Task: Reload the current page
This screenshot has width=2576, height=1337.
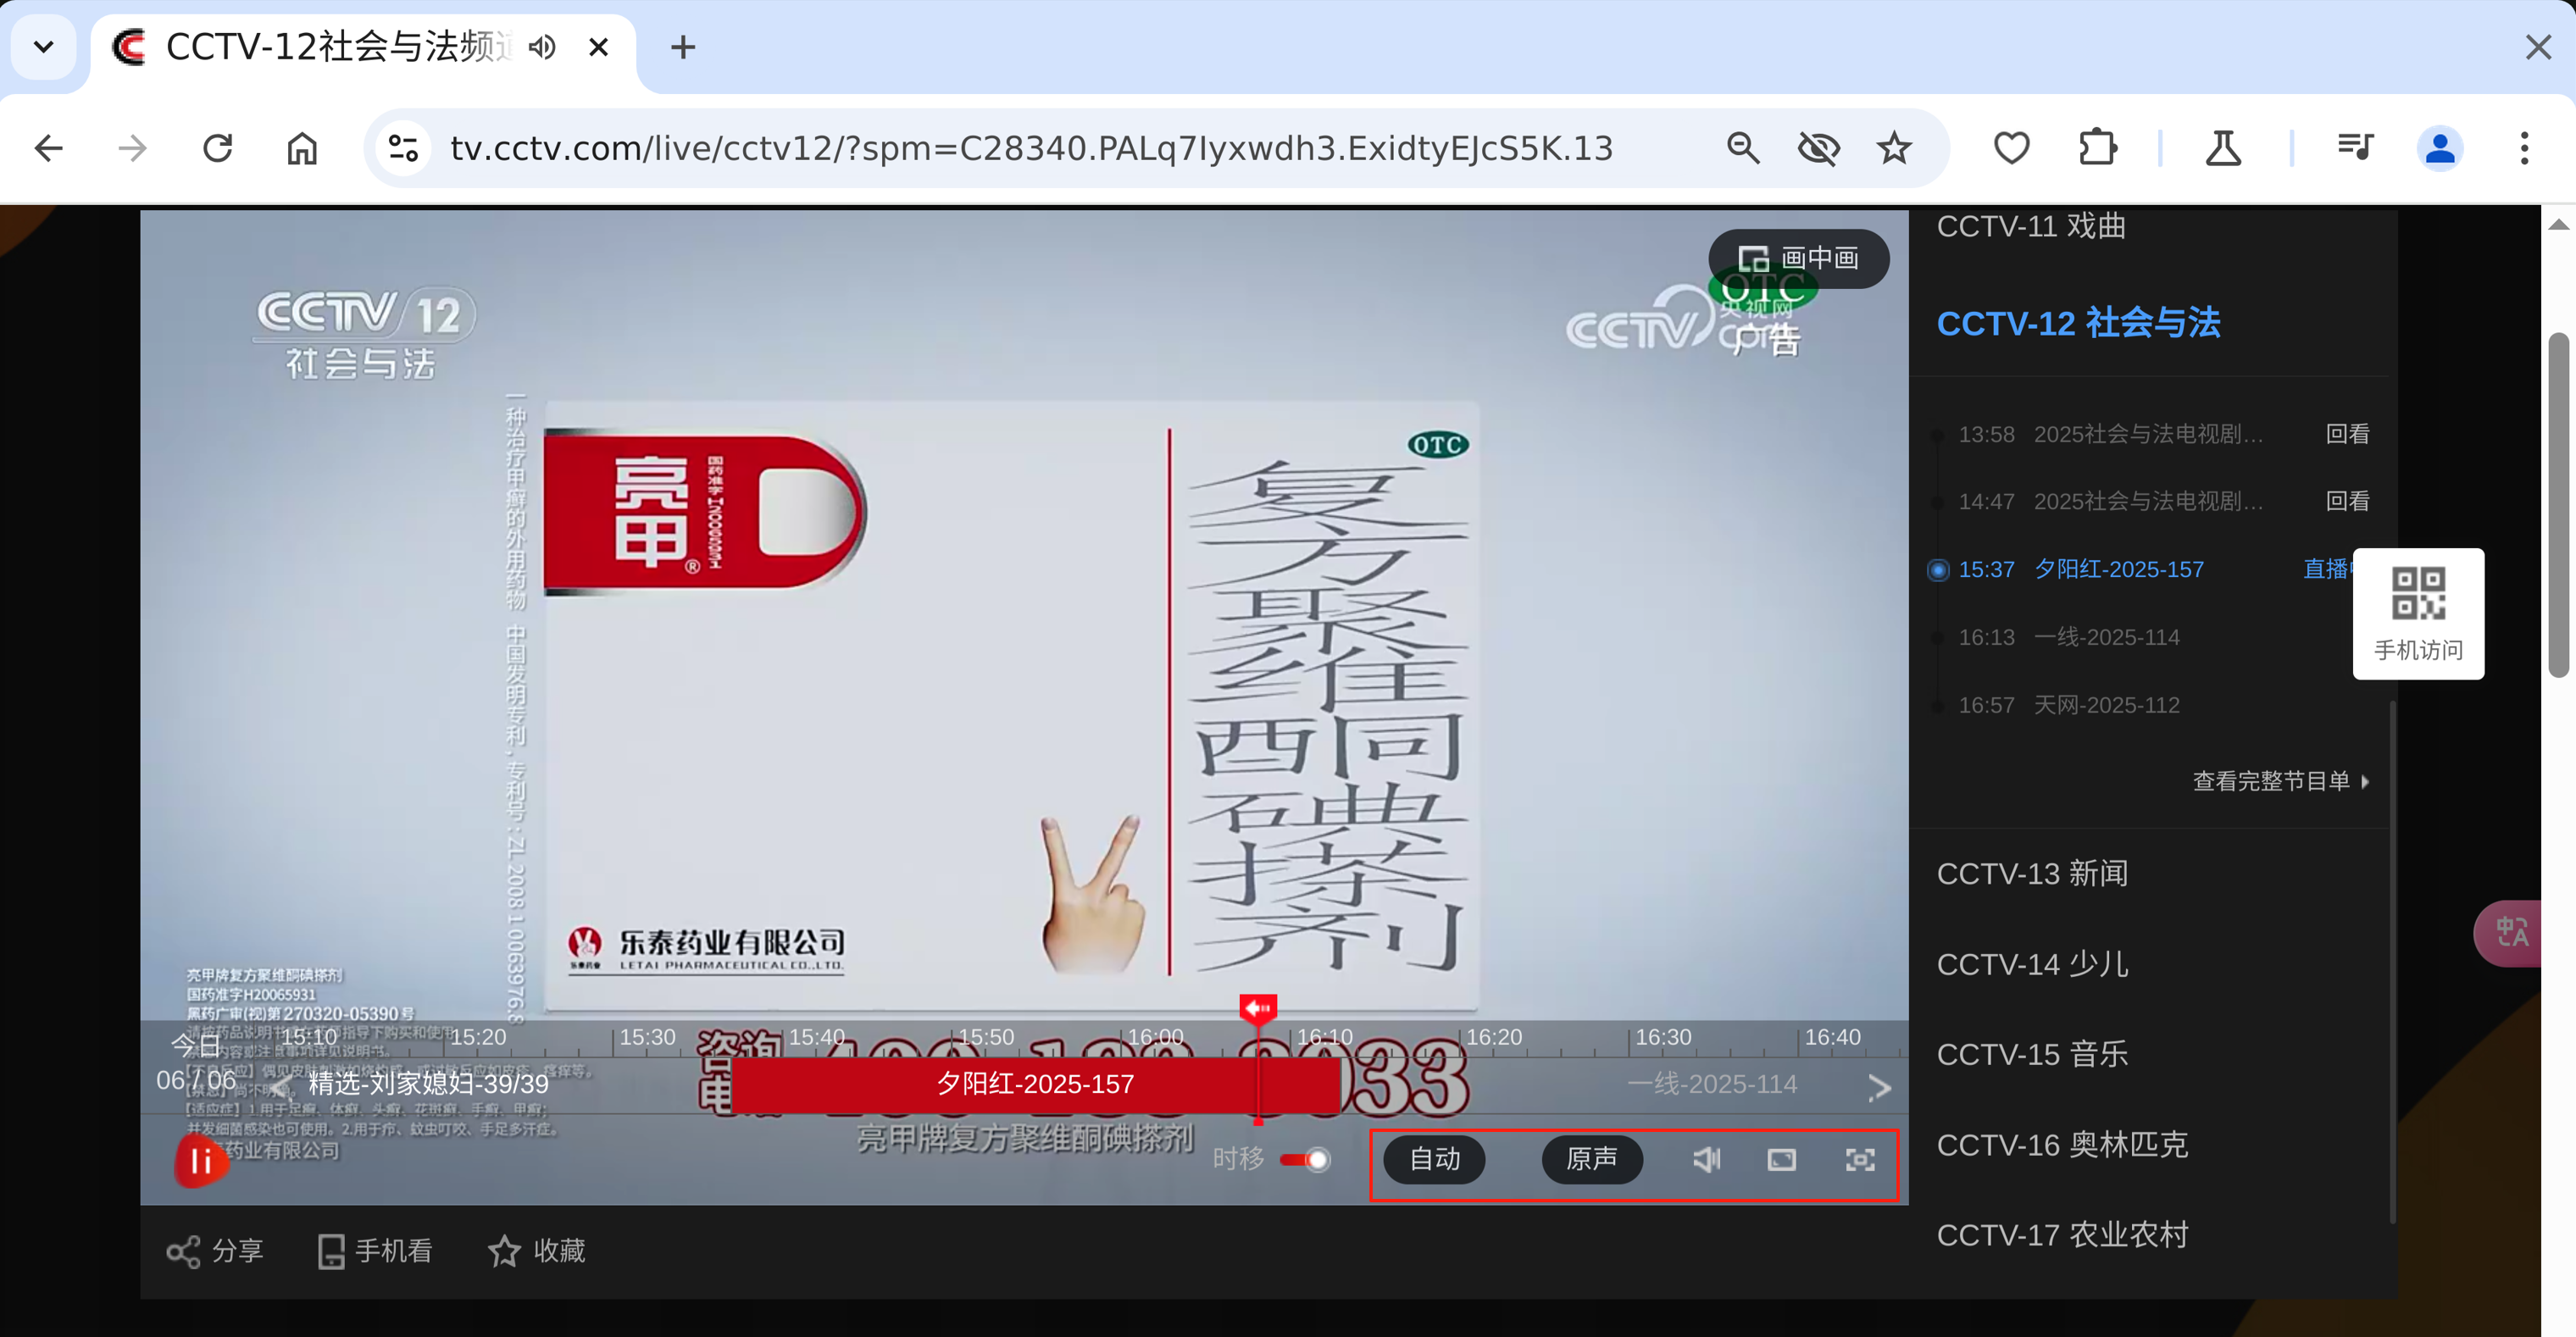Action: pos(217,149)
